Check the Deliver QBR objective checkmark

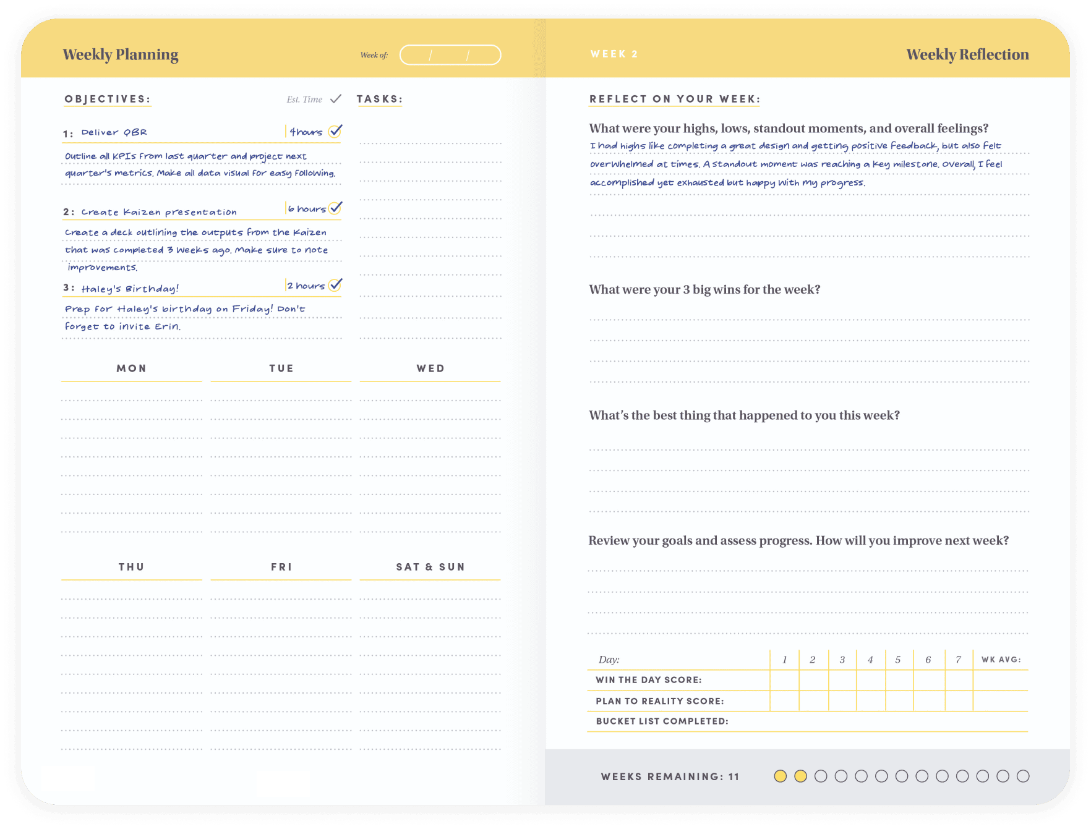[x=335, y=131]
